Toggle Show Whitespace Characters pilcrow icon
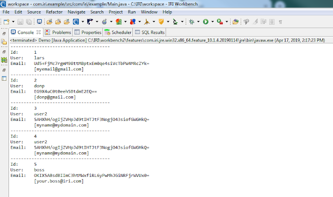The image size is (333, 197). pyautogui.click(x=280, y=22)
